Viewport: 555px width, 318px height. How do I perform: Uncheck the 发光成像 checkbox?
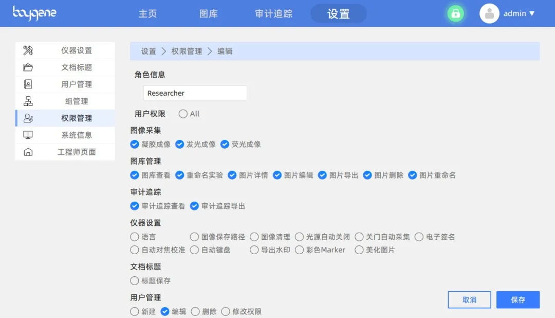pyautogui.click(x=179, y=145)
